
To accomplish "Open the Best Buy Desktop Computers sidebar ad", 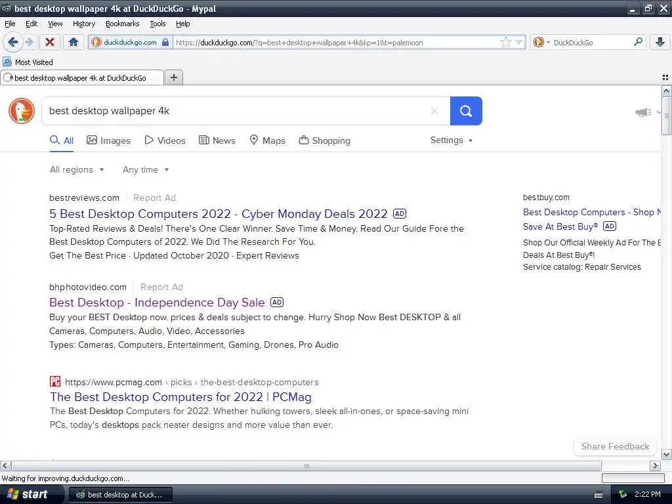I will pyautogui.click(x=591, y=219).
